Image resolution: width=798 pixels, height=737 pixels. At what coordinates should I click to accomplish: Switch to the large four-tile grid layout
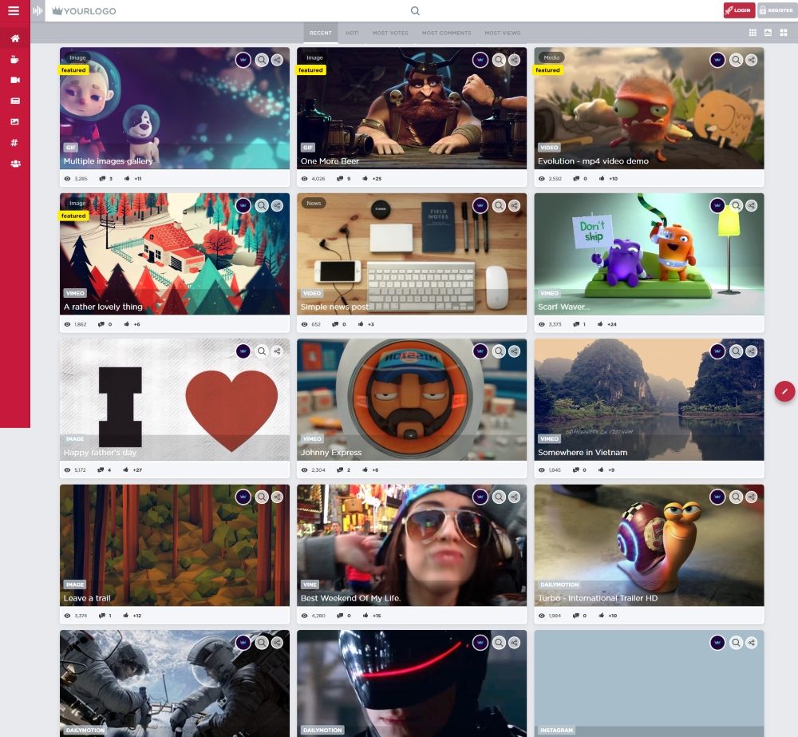coord(784,33)
